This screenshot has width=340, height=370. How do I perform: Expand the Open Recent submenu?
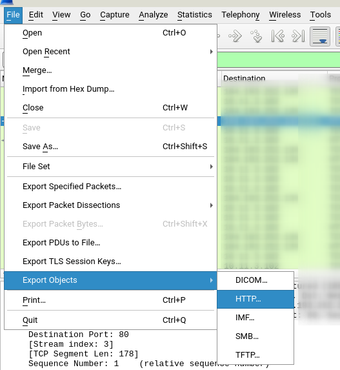pyautogui.click(x=110, y=52)
